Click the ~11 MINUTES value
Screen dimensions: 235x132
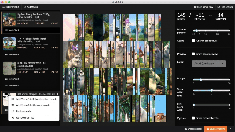(x=200, y=16)
